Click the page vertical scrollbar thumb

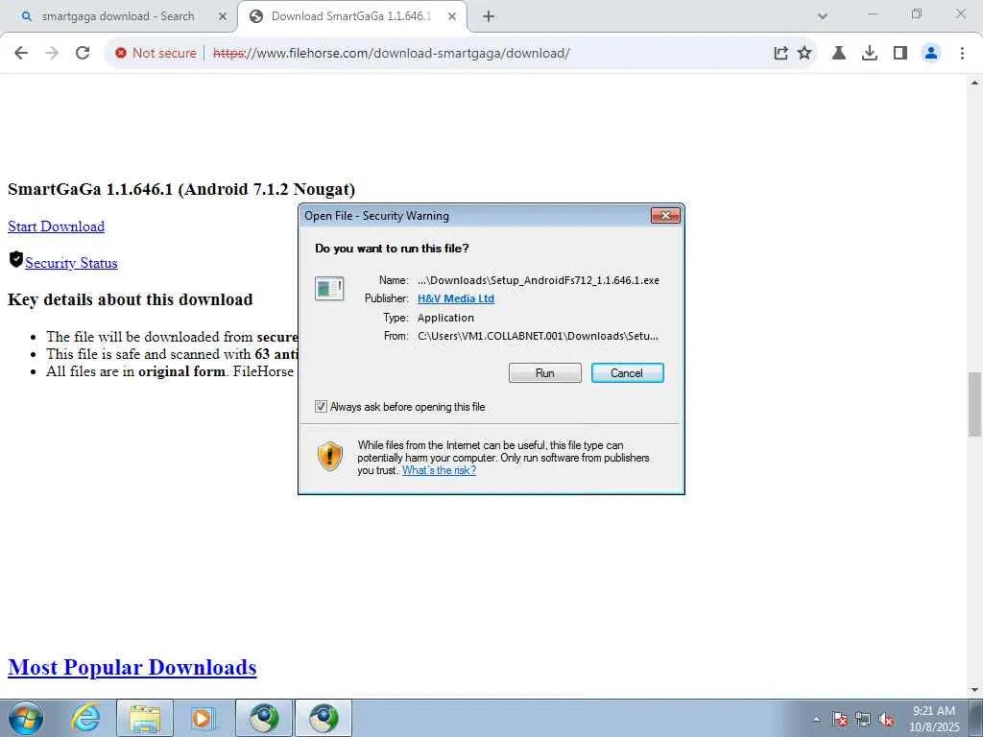pyautogui.click(x=975, y=404)
